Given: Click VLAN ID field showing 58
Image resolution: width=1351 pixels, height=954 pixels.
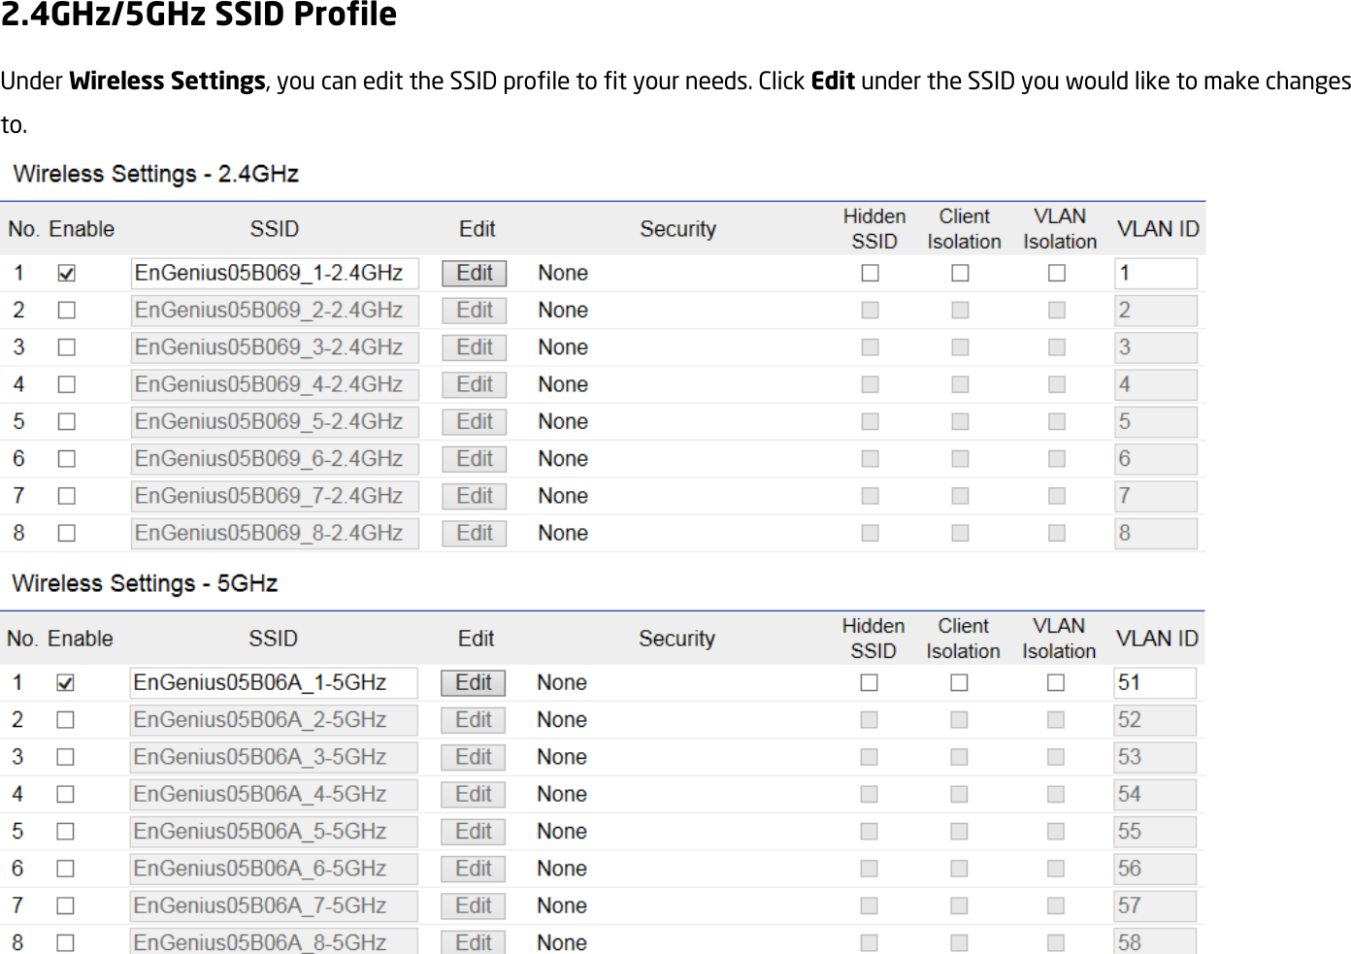Looking at the screenshot, I should pyautogui.click(x=1155, y=941).
